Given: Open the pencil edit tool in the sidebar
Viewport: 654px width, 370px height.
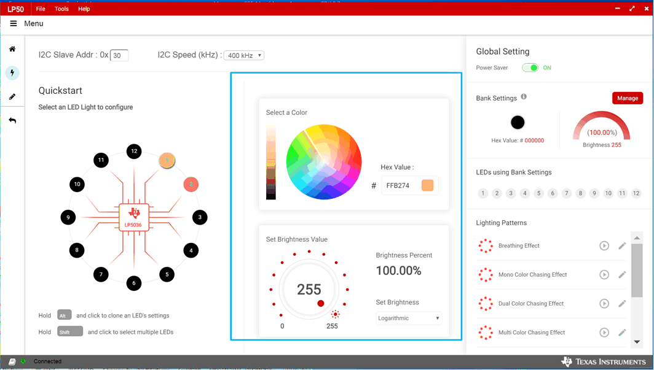Looking at the screenshot, I should pyautogui.click(x=13, y=96).
